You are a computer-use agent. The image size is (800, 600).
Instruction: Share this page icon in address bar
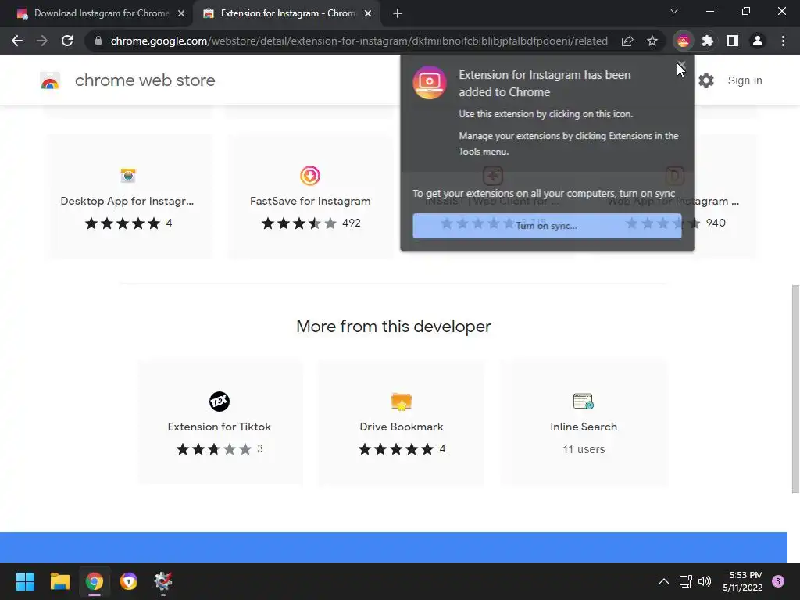tap(627, 41)
